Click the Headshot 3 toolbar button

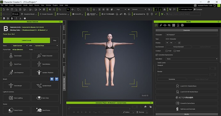click(x=139, y=14)
